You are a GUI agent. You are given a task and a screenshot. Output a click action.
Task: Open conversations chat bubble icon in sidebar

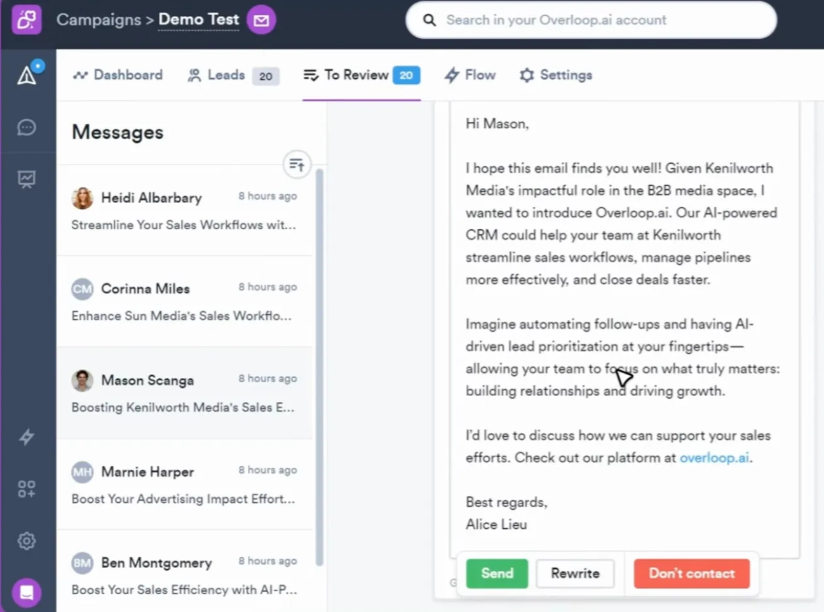click(27, 128)
